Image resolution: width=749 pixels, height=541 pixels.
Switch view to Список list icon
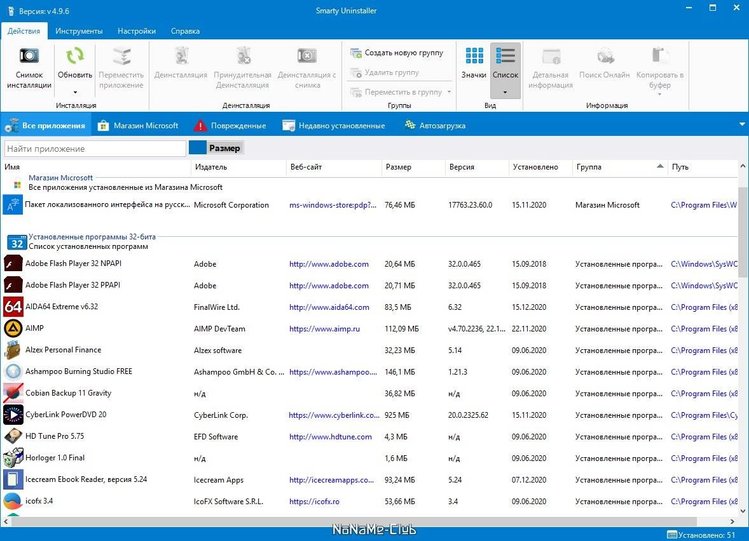[505, 56]
